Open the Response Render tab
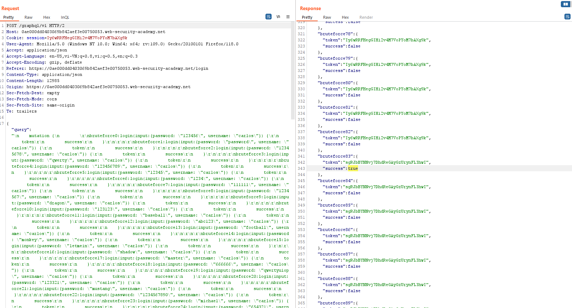The width and height of the screenshot is (572, 308). click(366, 17)
